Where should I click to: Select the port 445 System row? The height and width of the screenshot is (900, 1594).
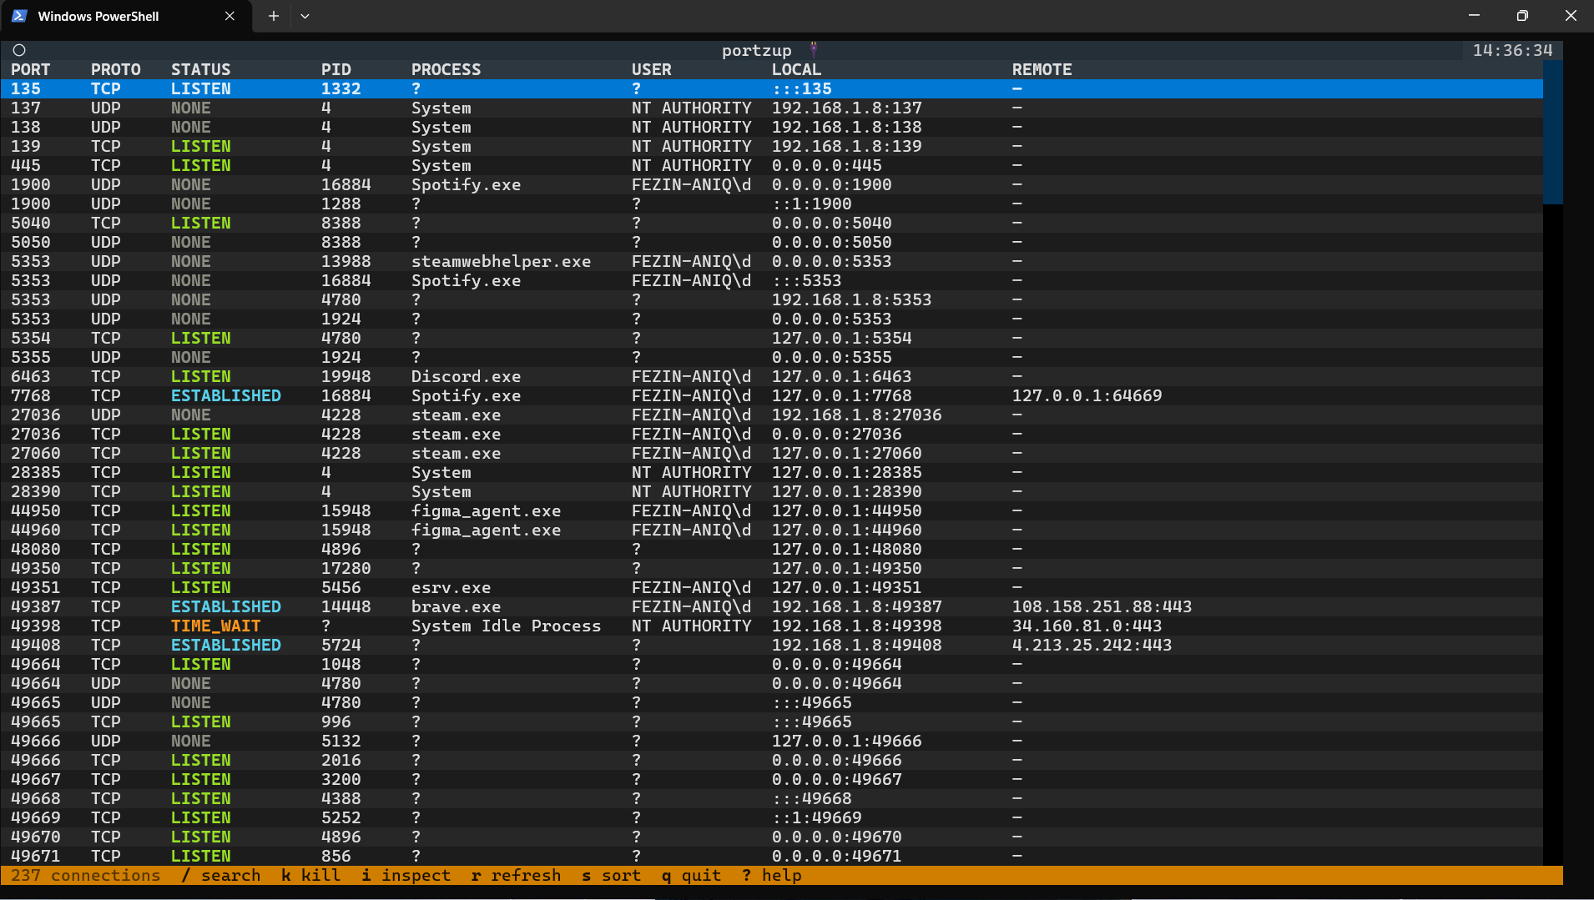point(772,166)
